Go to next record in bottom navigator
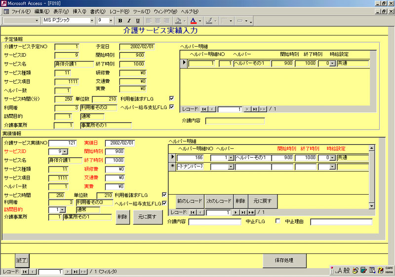Screen dimensions: 395x277 68,272
